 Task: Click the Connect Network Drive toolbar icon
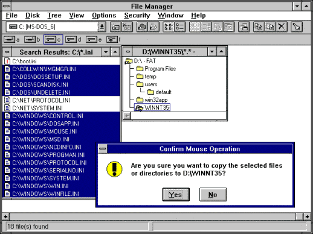click(116, 27)
